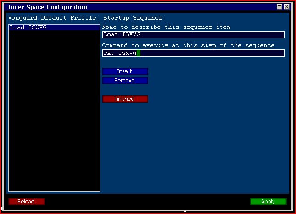Apply the configuration changes
Image resolution: width=296 pixels, height=214 pixels.
(268, 202)
